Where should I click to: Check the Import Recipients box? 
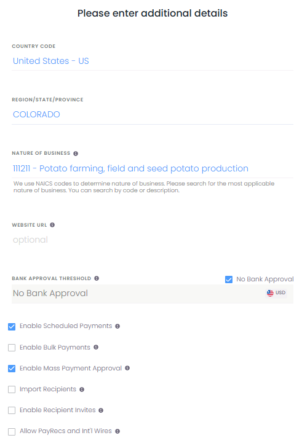(12, 389)
